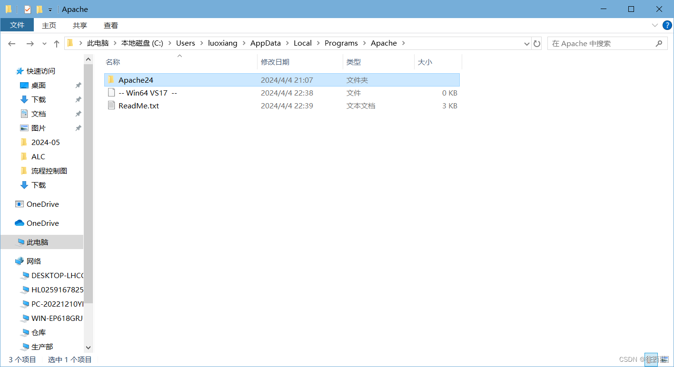Open the 流程控制图 folder in sidebar
This screenshot has height=367, width=674.
coord(49,171)
